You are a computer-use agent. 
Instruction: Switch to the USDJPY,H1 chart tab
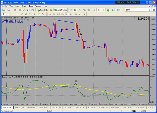tap(68, 107)
